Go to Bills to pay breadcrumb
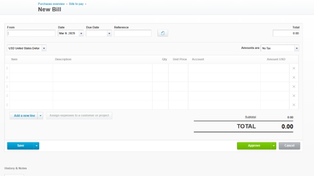Image resolution: width=314 pixels, height=176 pixels. (76, 4)
